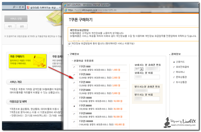Select the T쿠폰1000 radio button
The width and height of the screenshot is (201, 132).
(x=74, y=67)
